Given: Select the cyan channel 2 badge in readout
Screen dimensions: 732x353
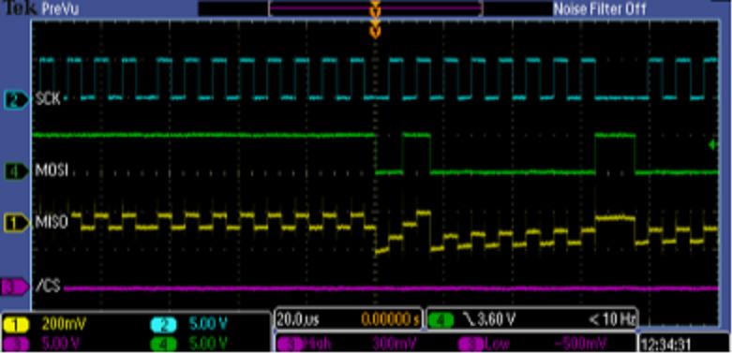Looking at the screenshot, I should (163, 324).
